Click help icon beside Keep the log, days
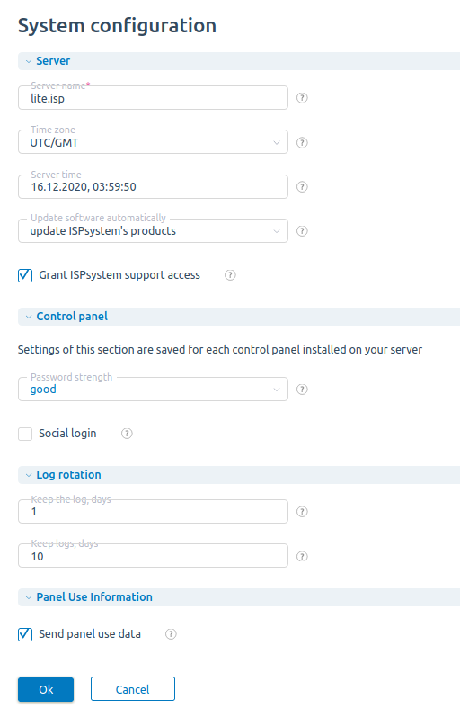The image size is (460, 717). [x=302, y=512]
